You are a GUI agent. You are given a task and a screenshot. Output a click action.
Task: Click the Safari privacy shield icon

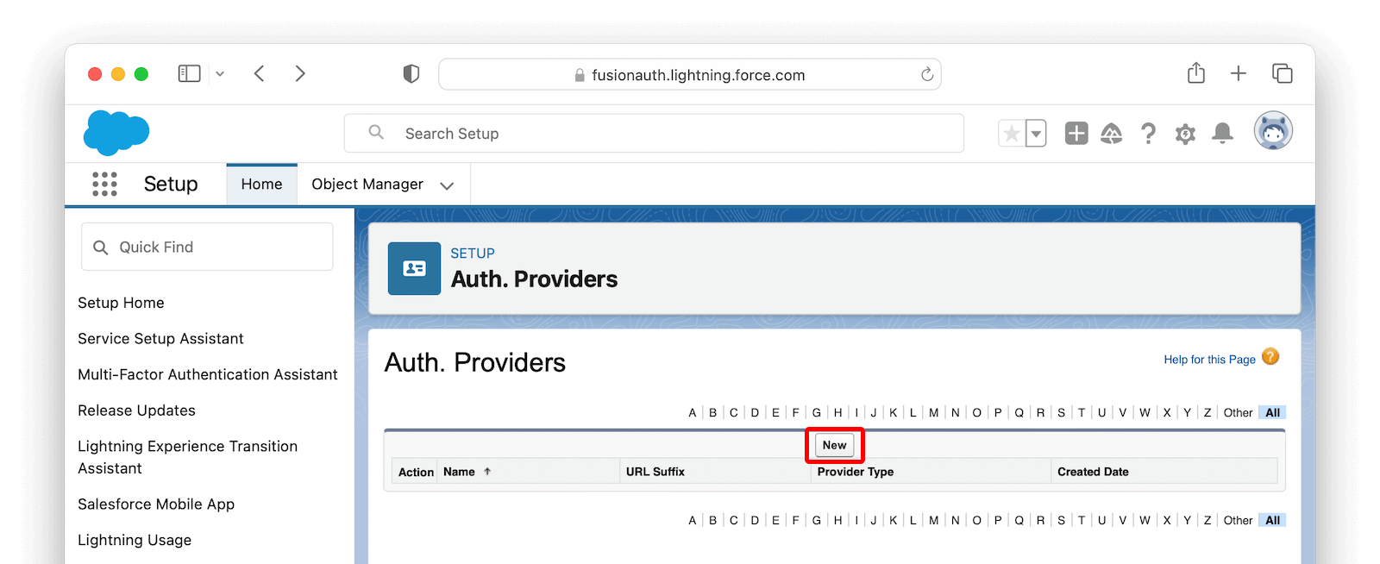click(411, 74)
